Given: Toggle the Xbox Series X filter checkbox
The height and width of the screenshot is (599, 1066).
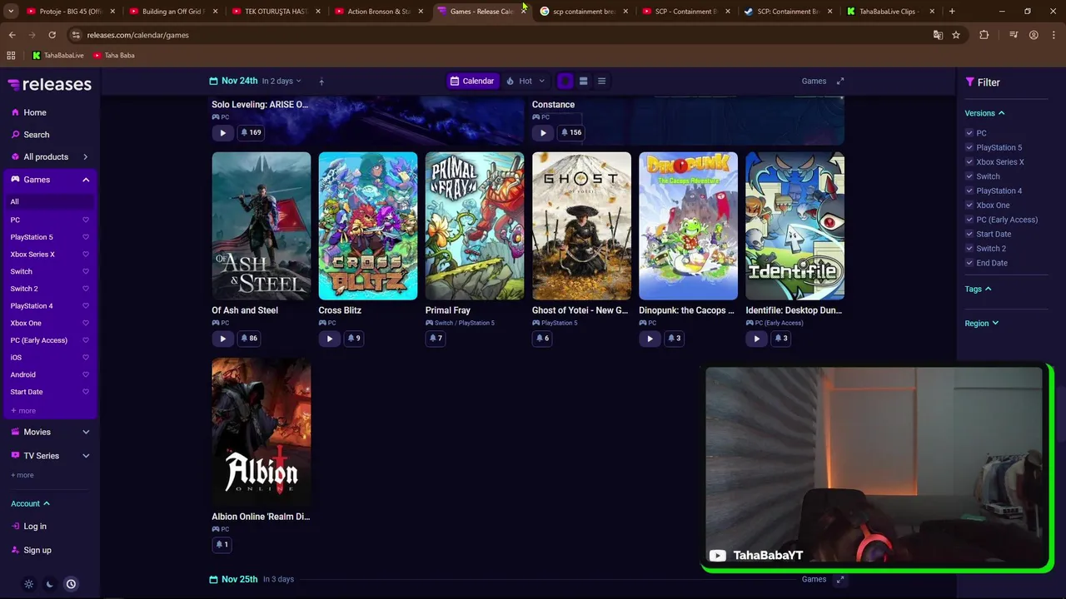Looking at the screenshot, I should tap(969, 162).
